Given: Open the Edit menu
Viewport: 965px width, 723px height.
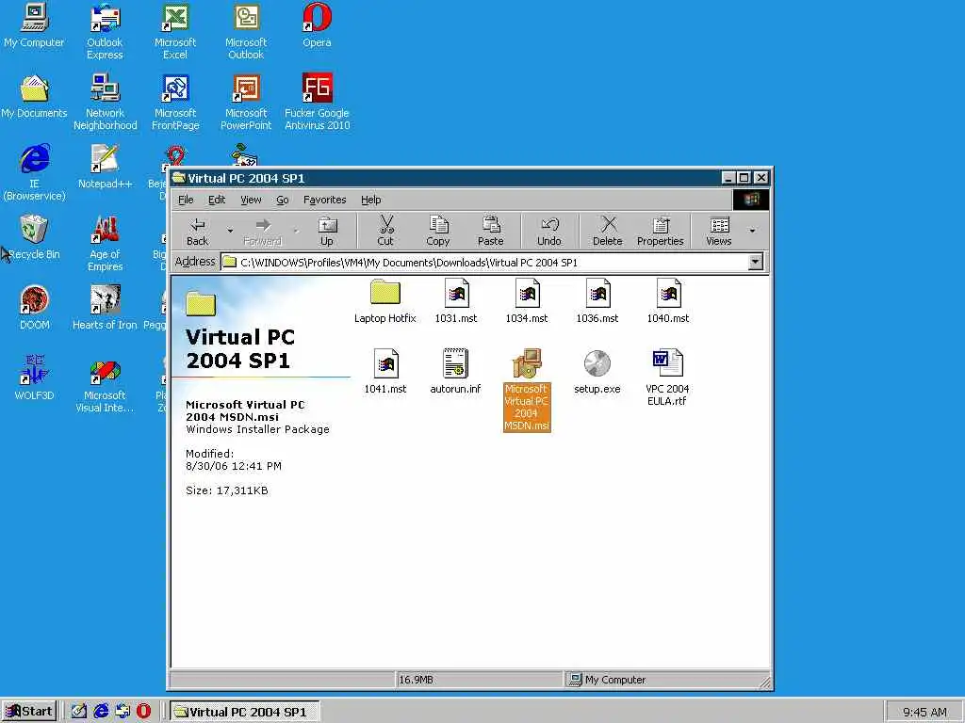Looking at the screenshot, I should (x=217, y=200).
